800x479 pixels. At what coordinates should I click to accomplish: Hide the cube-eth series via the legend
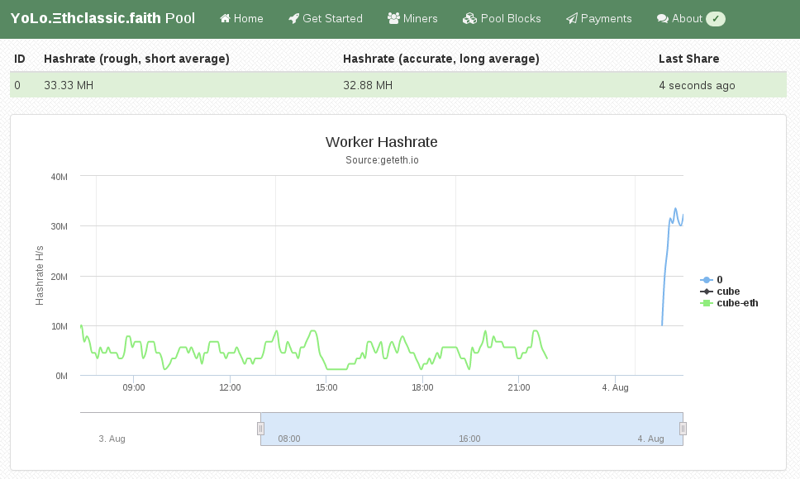(729, 303)
